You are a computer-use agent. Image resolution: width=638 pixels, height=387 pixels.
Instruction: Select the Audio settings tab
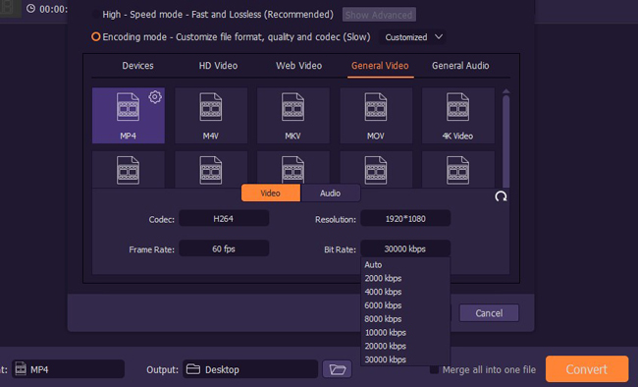[x=330, y=193]
